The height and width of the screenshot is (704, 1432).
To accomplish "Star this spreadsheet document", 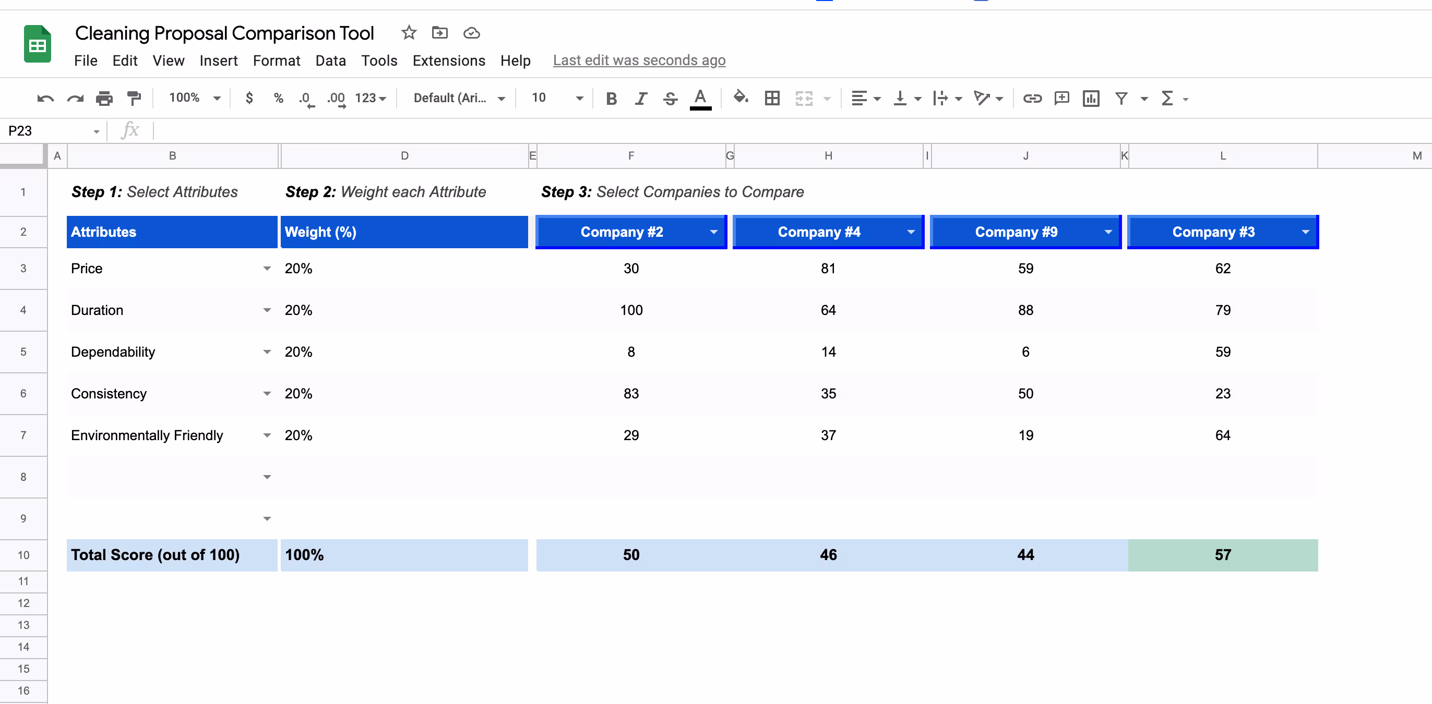I will (409, 33).
